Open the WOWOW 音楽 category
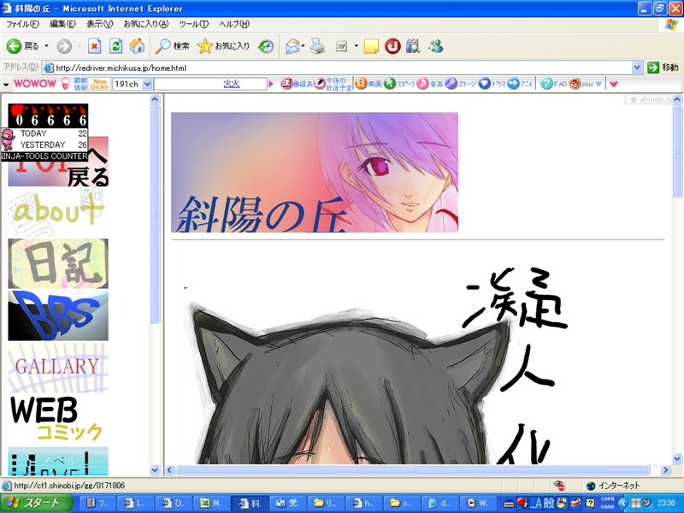Viewport: 684px width, 513px height. click(430, 84)
